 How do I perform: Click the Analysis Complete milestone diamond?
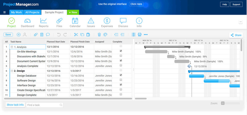(x=190, y=66)
